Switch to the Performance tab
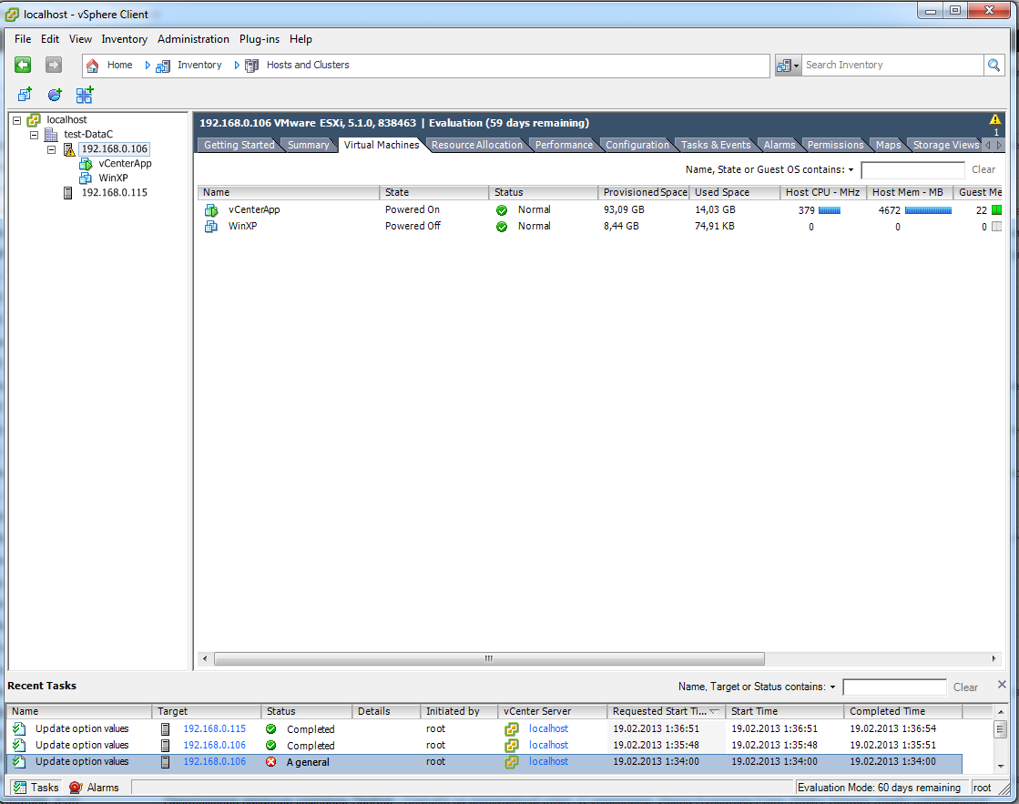This screenshot has height=804, width=1019. 564,145
